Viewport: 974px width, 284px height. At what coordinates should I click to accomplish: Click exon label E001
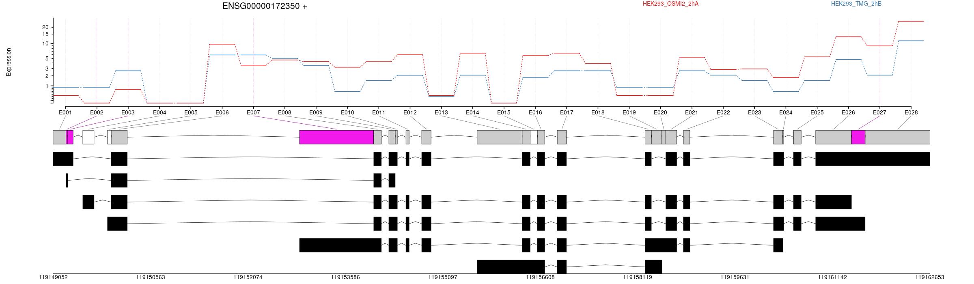click(65, 112)
